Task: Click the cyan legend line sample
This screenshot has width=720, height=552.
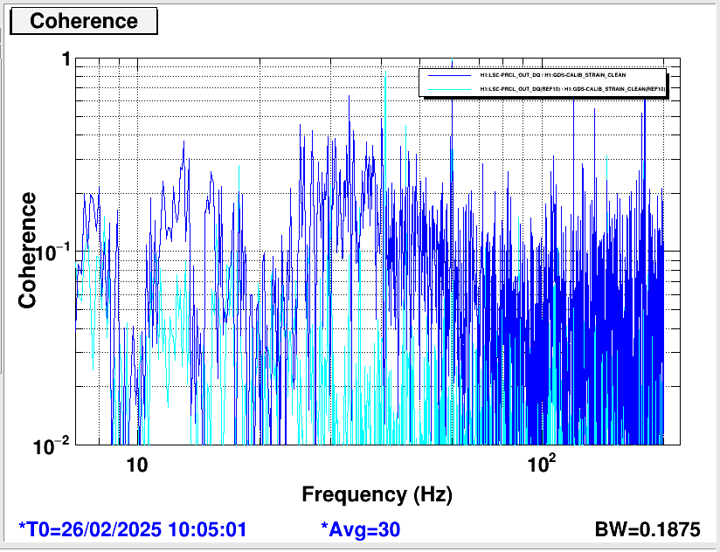Action: tap(449, 89)
